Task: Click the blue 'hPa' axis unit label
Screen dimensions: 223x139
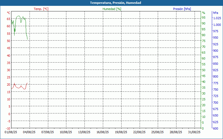Action: click(215, 13)
